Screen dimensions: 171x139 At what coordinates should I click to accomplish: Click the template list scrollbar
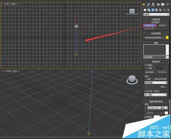[x=167, y=50]
